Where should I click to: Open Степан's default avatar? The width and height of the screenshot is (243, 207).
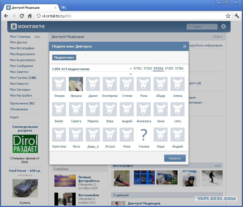(x=127, y=84)
